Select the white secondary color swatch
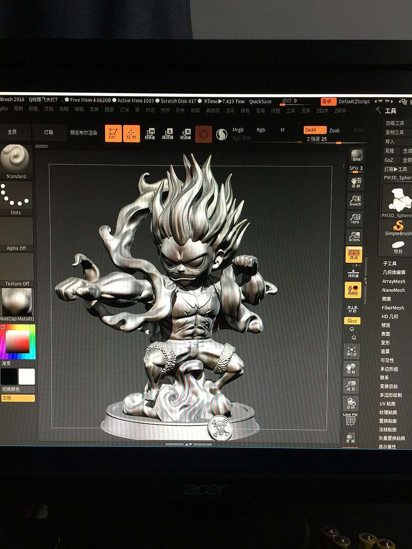Image resolution: width=412 pixels, height=549 pixels. [27, 377]
